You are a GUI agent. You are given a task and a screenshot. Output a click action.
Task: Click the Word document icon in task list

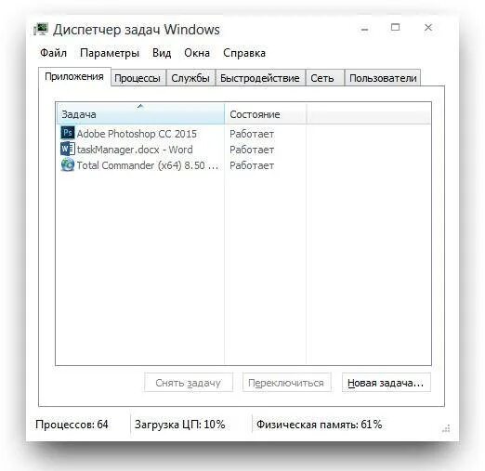[x=67, y=149]
